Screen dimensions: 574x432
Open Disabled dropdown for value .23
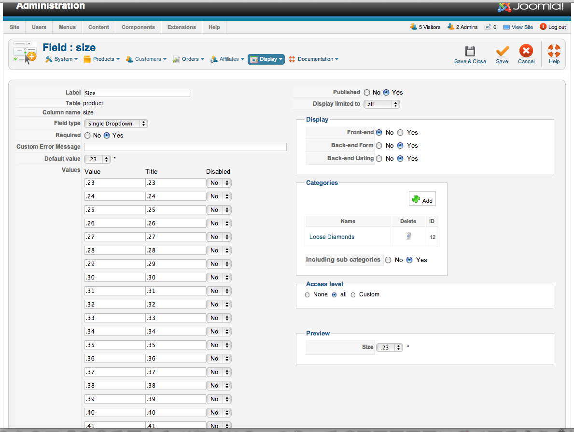point(219,182)
